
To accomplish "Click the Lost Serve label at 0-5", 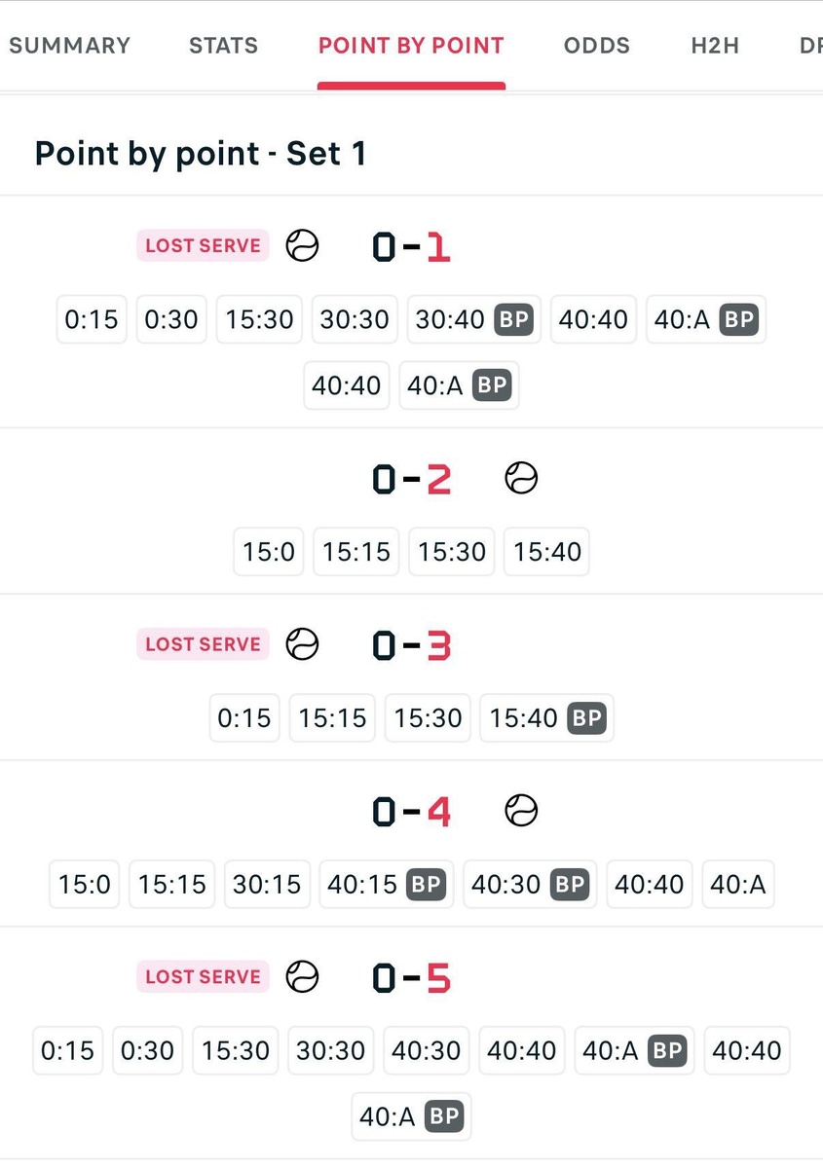I will pyautogui.click(x=203, y=976).
